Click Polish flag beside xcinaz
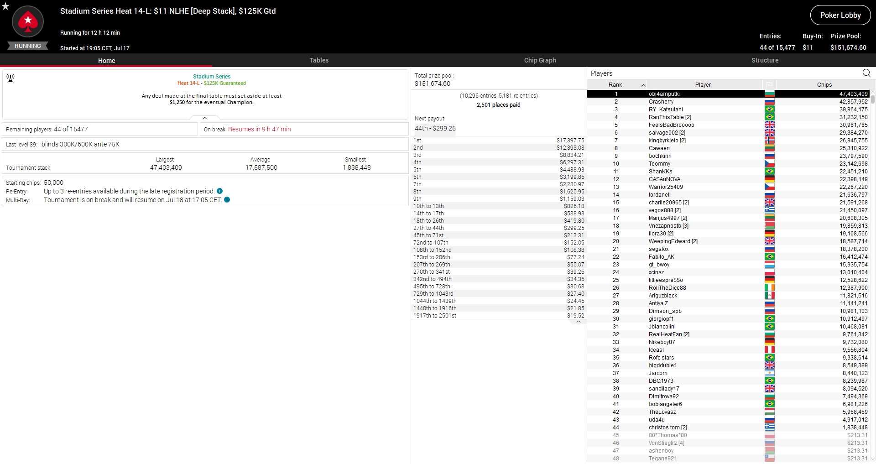The height and width of the screenshot is (464, 876). (x=770, y=272)
